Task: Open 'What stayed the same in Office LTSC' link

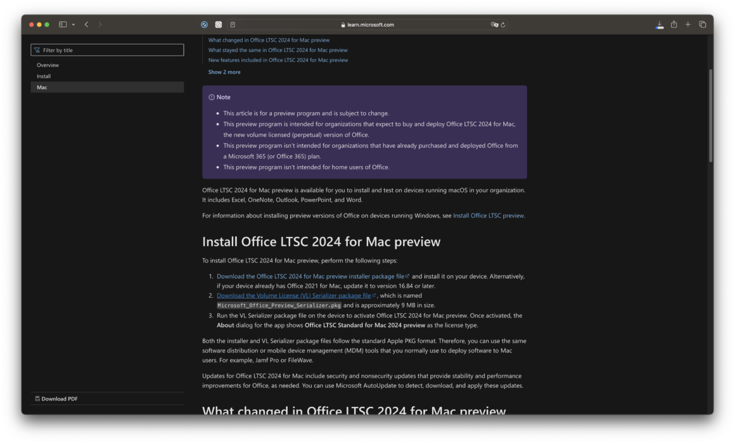Action: coord(278,50)
